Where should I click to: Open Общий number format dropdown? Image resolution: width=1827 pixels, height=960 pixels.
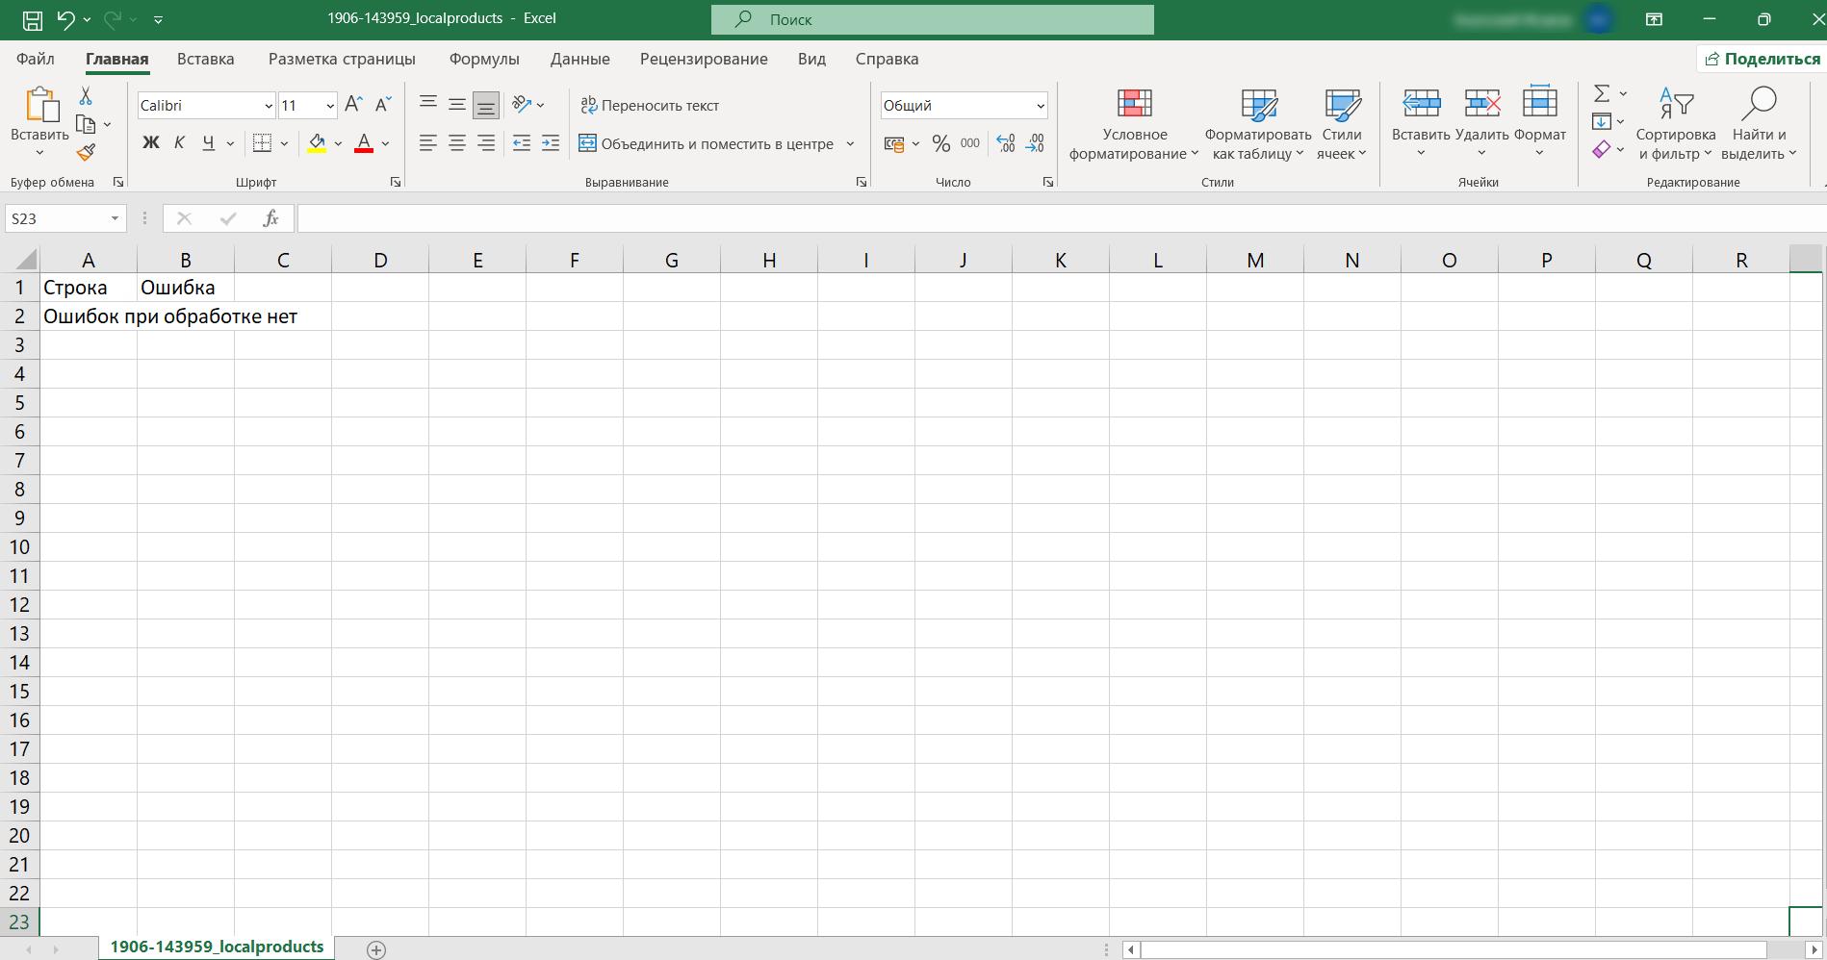pyautogui.click(x=1040, y=106)
